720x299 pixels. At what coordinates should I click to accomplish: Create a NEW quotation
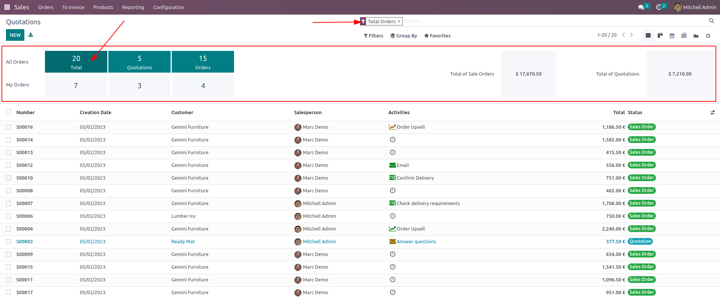(15, 35)
